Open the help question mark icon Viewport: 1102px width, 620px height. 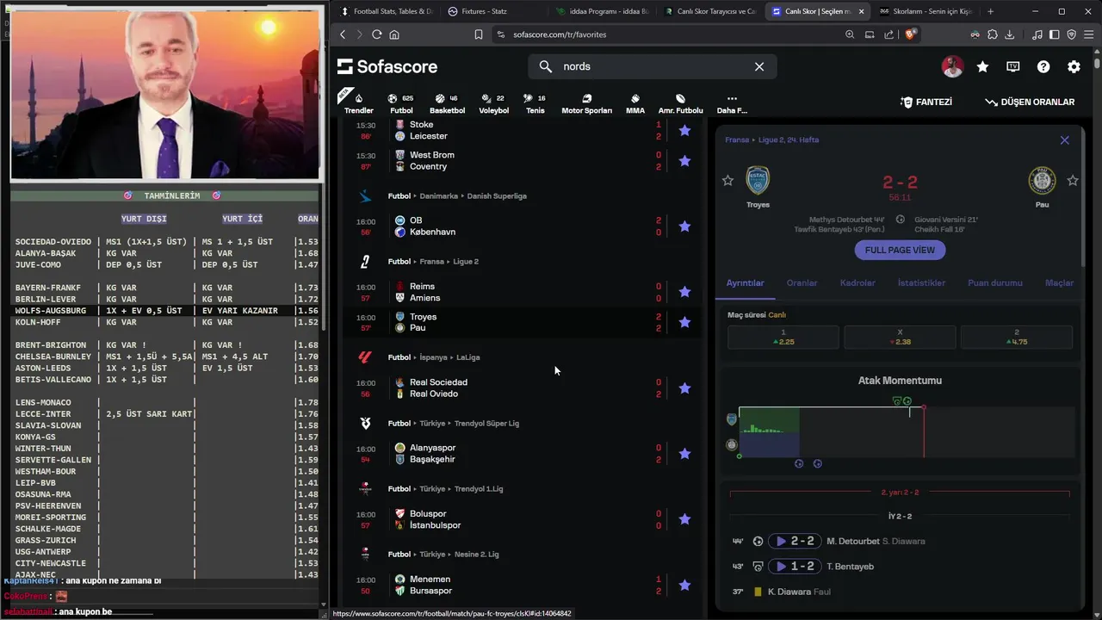[x=1043, y=66]
